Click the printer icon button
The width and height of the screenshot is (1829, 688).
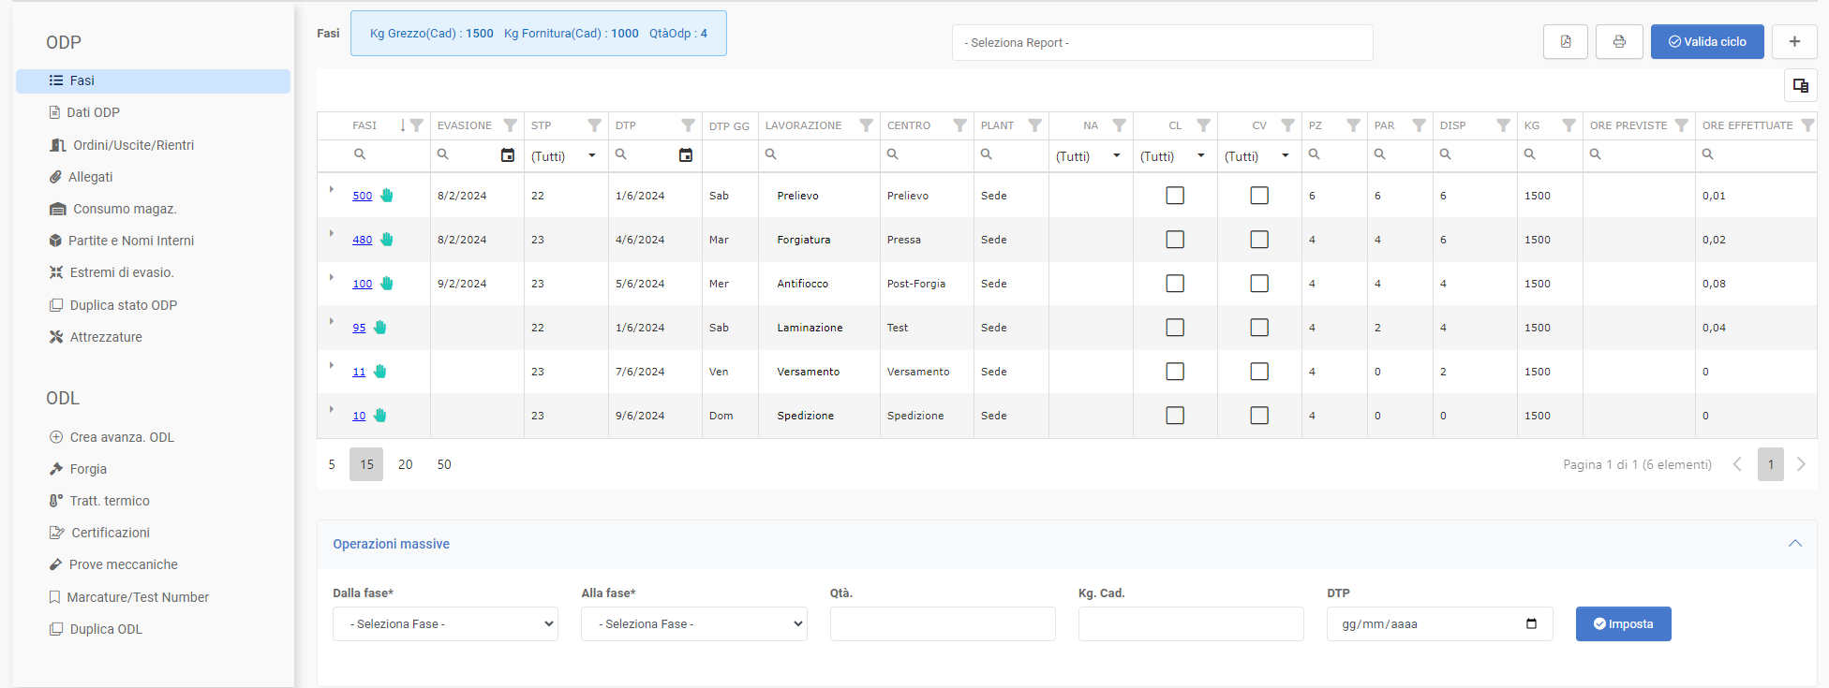pyautogui.click(x=1619, y=42)
